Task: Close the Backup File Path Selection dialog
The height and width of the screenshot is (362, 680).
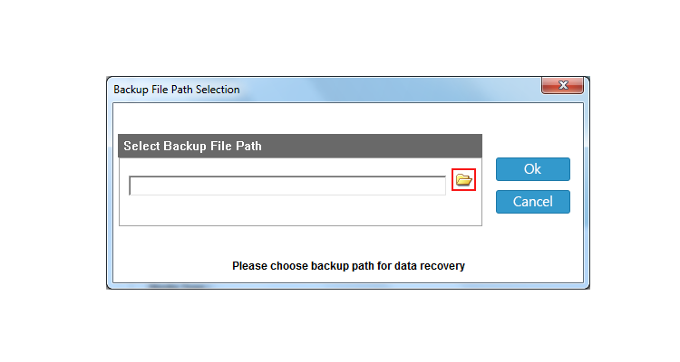Action: (562, 85)
